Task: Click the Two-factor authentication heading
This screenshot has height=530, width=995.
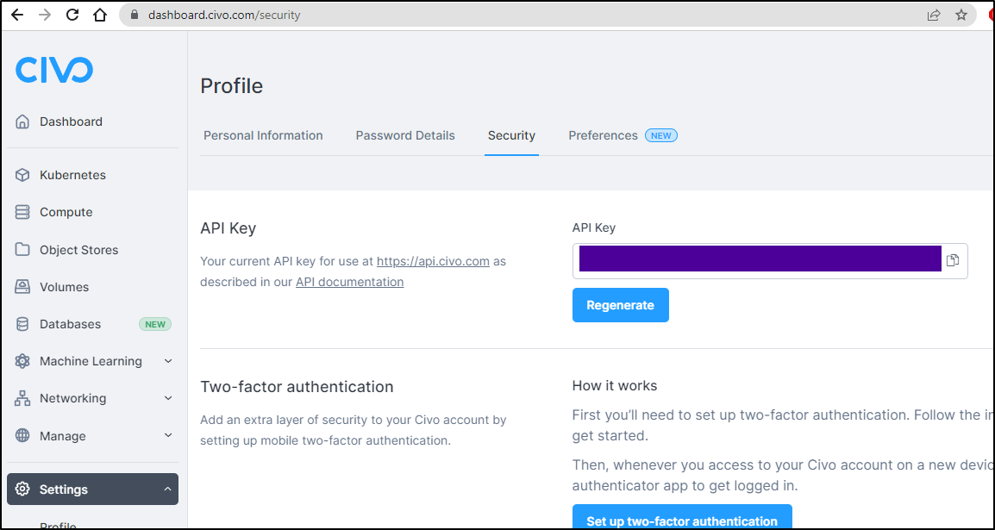Action: coord(297,386)
